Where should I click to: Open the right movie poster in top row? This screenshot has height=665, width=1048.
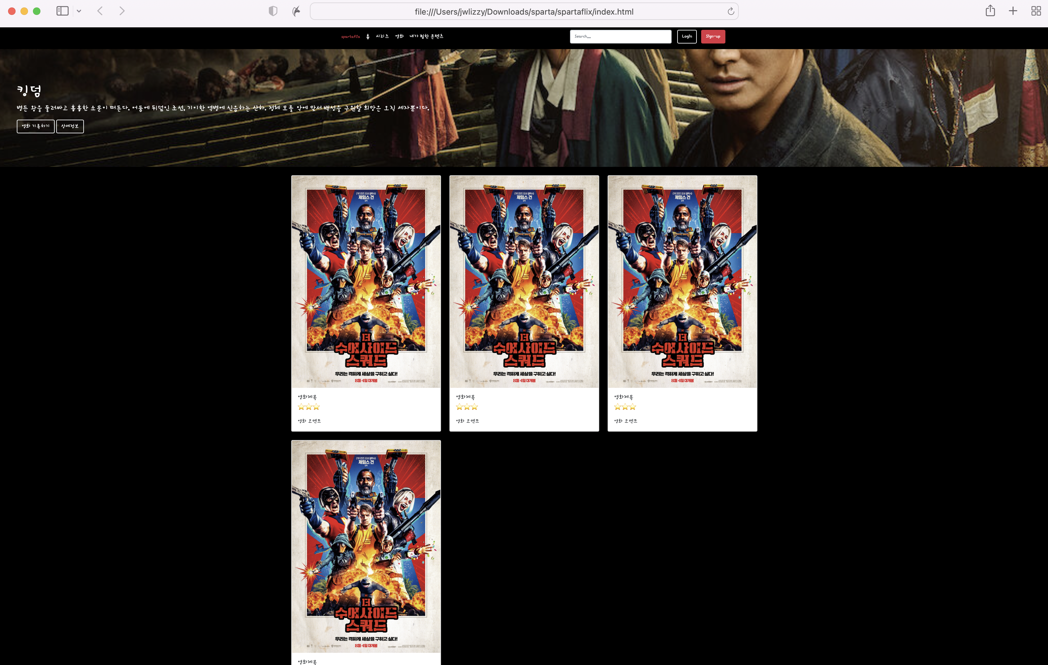pos(683,282)
